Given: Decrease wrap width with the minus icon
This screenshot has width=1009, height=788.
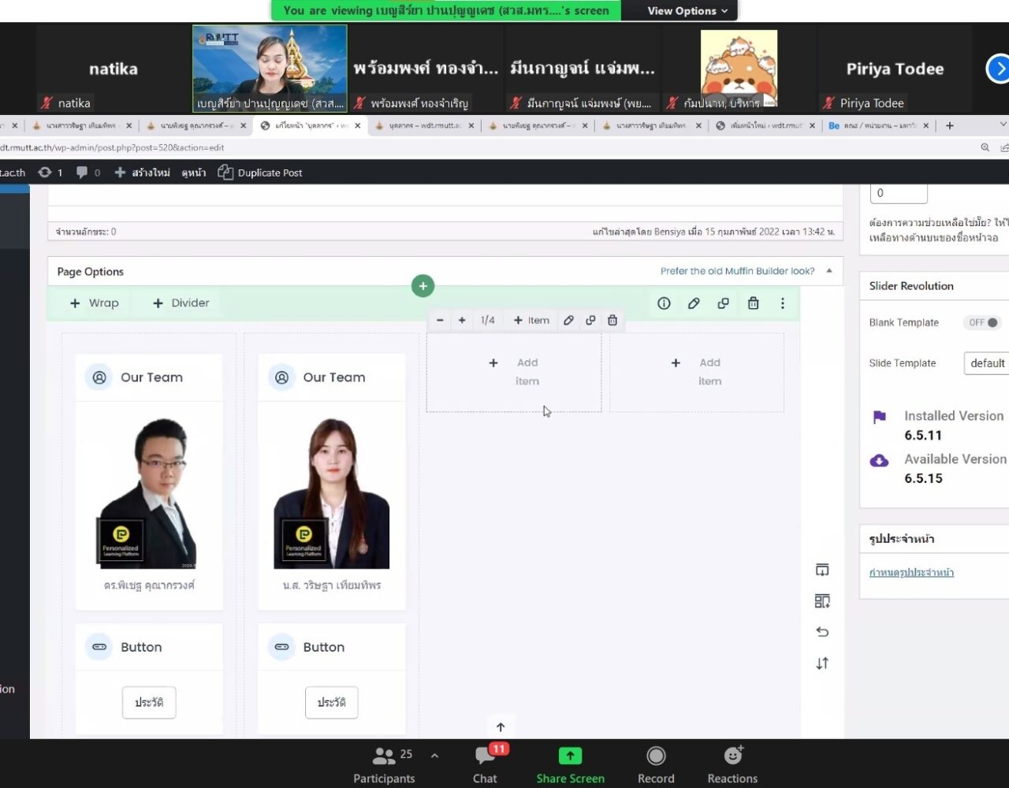Looking at the screenshot, I should 440,320.
